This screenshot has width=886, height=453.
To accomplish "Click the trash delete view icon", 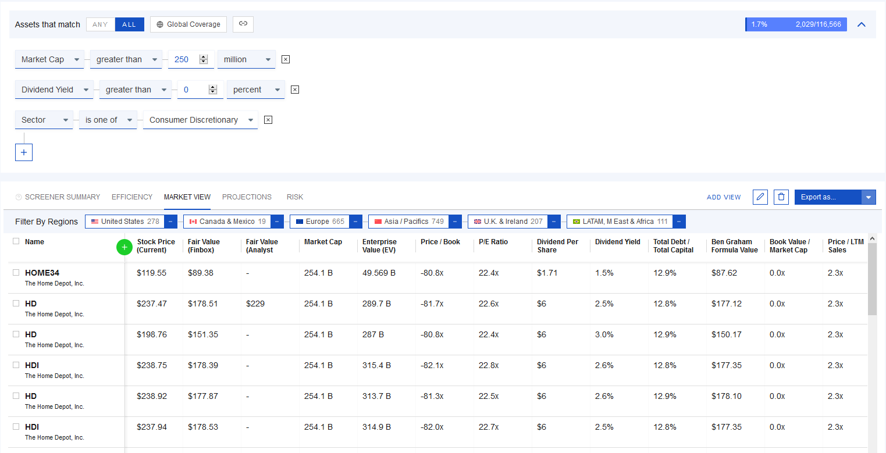I will pos(781,197).
